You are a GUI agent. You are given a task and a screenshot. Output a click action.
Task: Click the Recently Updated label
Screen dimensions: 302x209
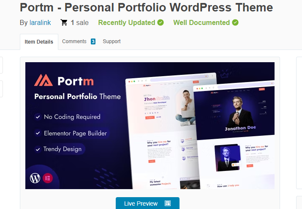[x=127, y=22]
